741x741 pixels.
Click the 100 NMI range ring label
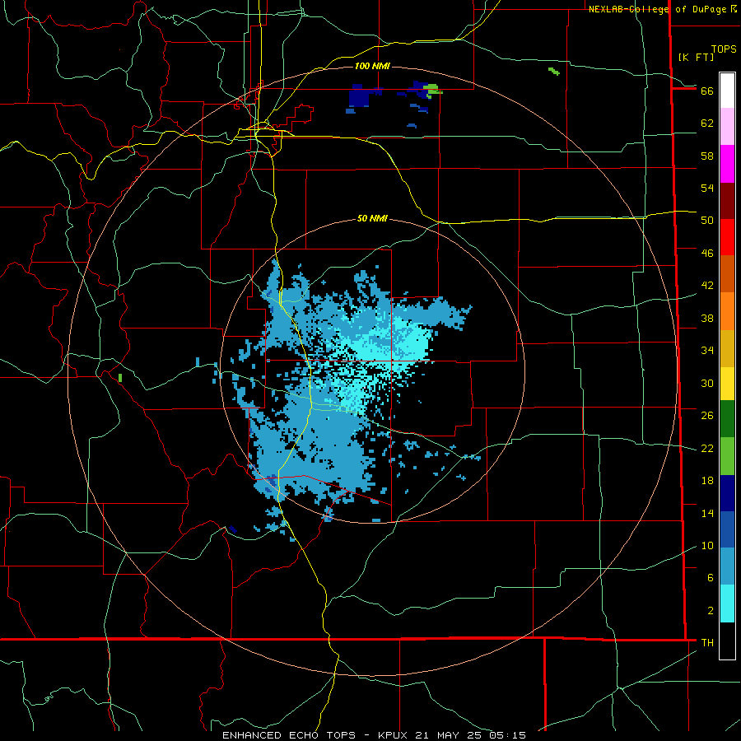[x=372, y=66]
